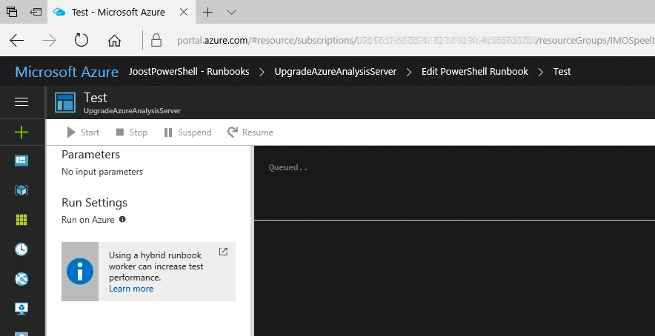The height and width of the screenshot is (336, 655).
Task: Open the resource cube icon in sidebar
Action: (21, 190)
